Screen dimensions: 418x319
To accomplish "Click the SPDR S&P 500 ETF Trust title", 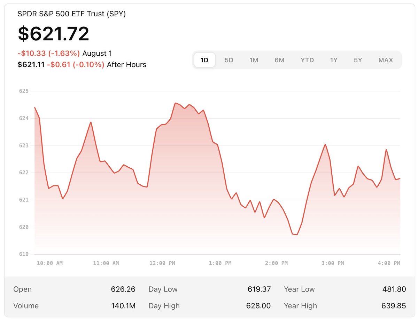I will 72,14.
